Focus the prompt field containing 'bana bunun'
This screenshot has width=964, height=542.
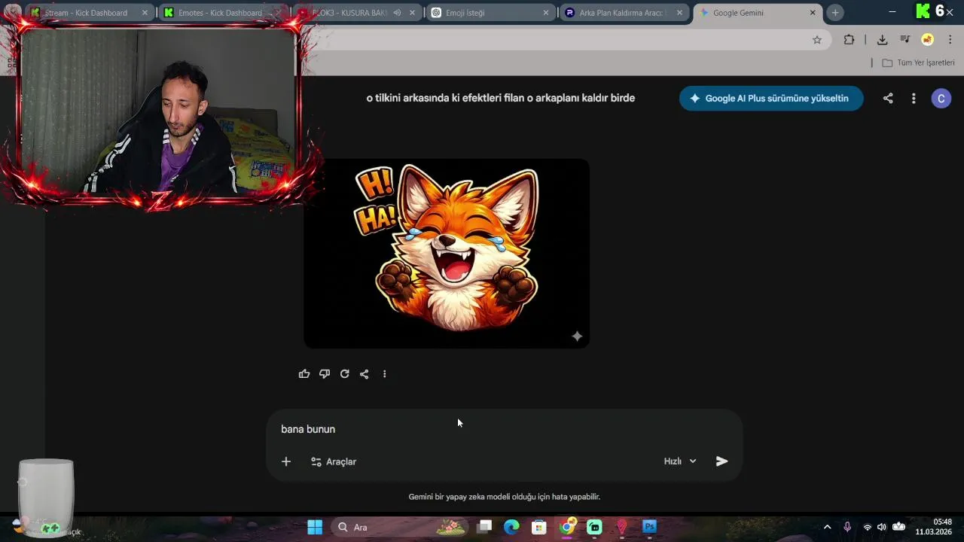(x=505, y=429)
